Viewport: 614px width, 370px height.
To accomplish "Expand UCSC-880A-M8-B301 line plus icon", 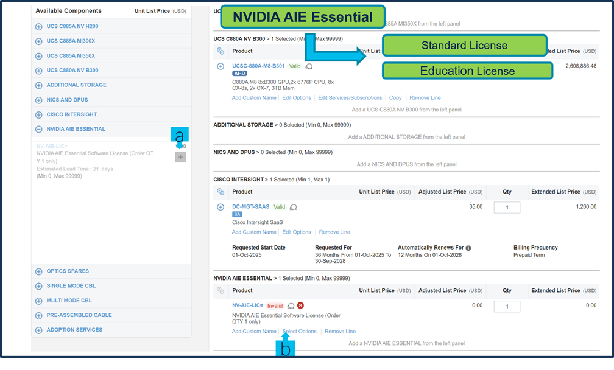I will pyautogui.click(x=221, y=66).
